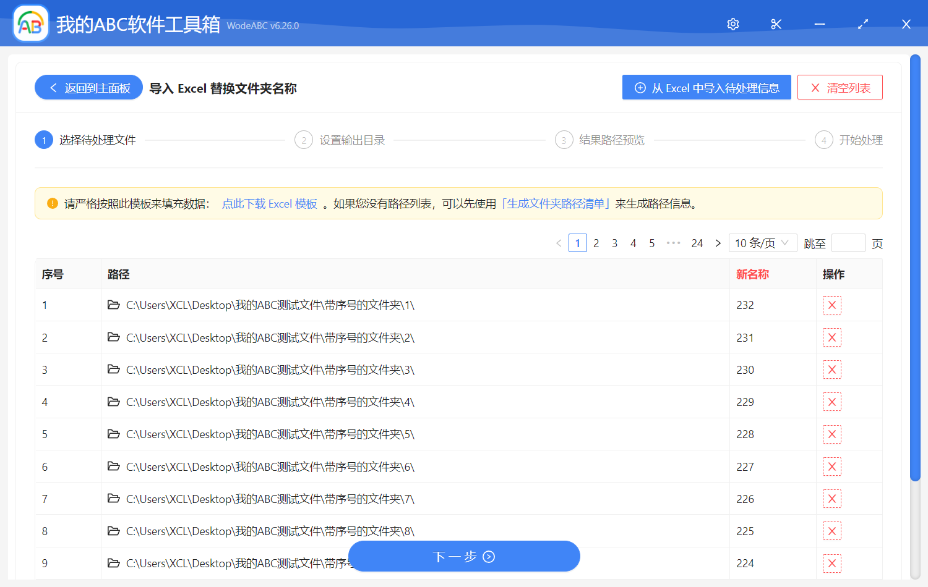Click 返回到主面板 to go back
Viewport: 928px width, 587px height.
point(88,87)
